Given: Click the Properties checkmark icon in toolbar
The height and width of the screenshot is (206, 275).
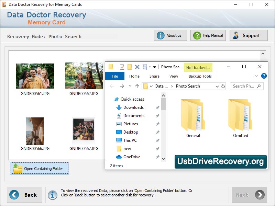Looking at the screenshot, I should (122, 67).
